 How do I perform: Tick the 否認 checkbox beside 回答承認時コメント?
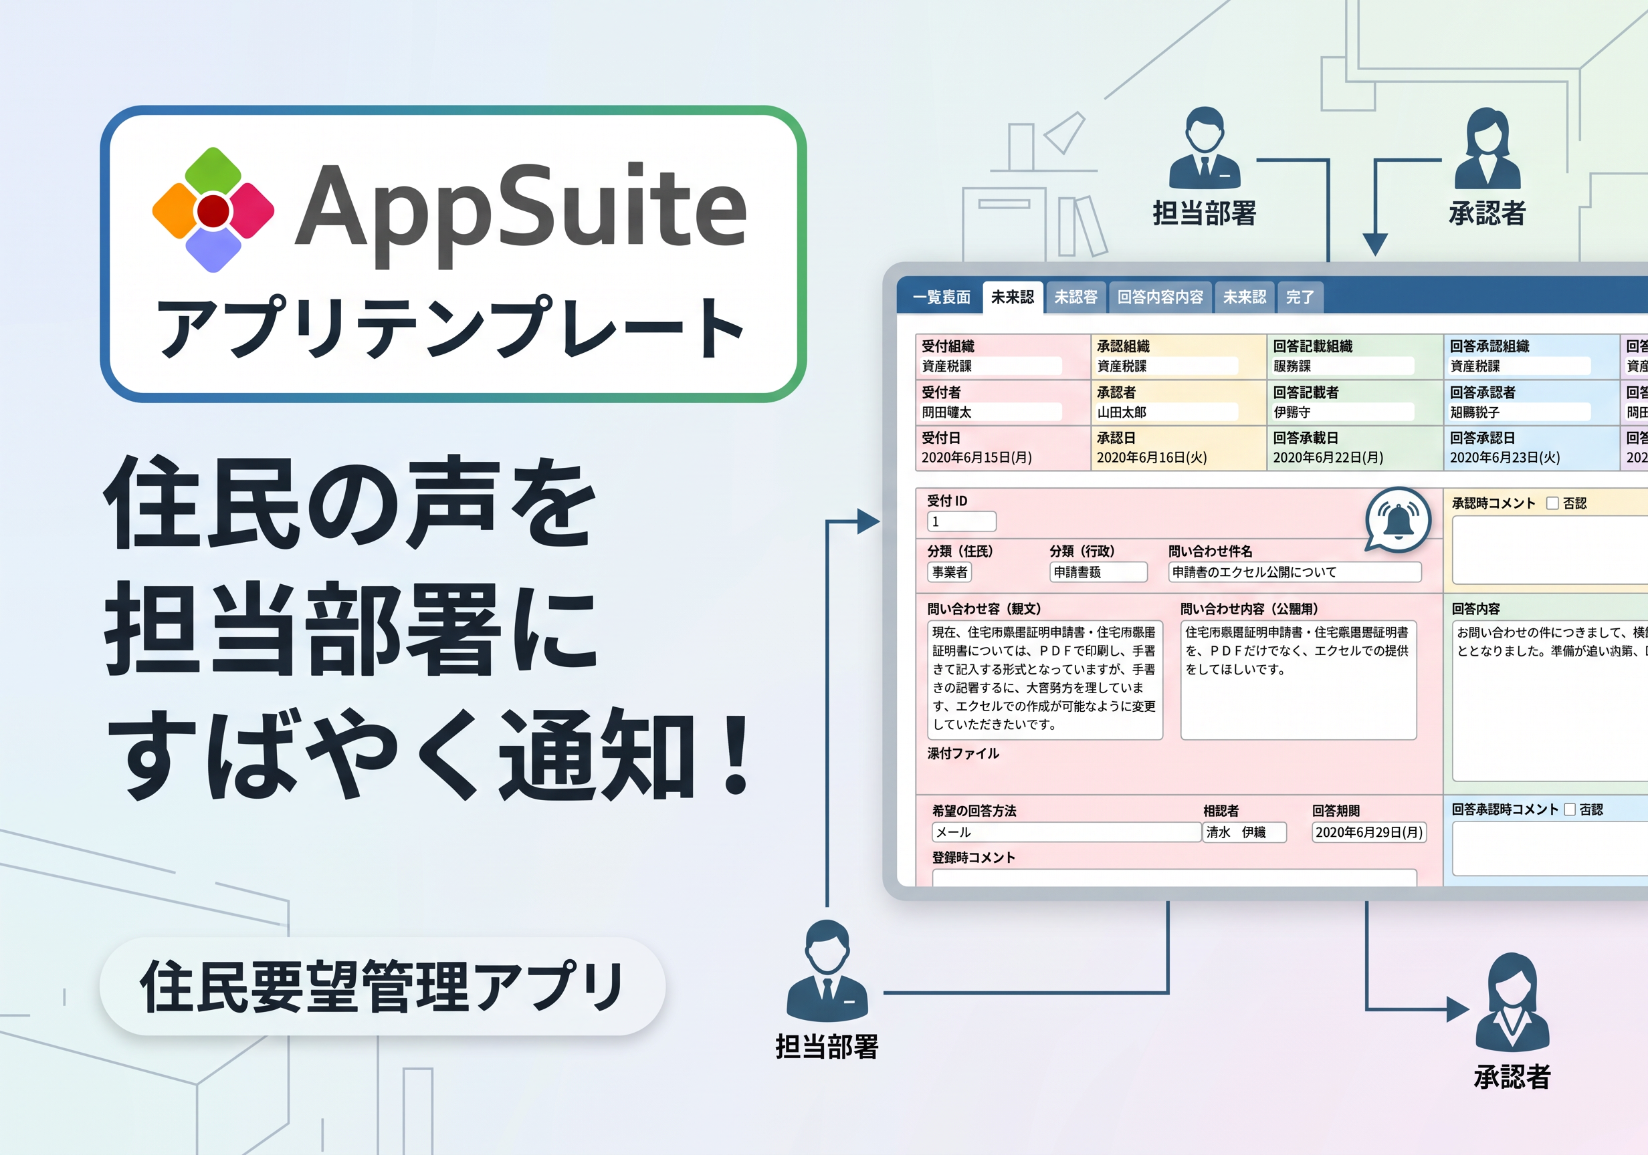pyautogui.click(x=1569, y=809)
